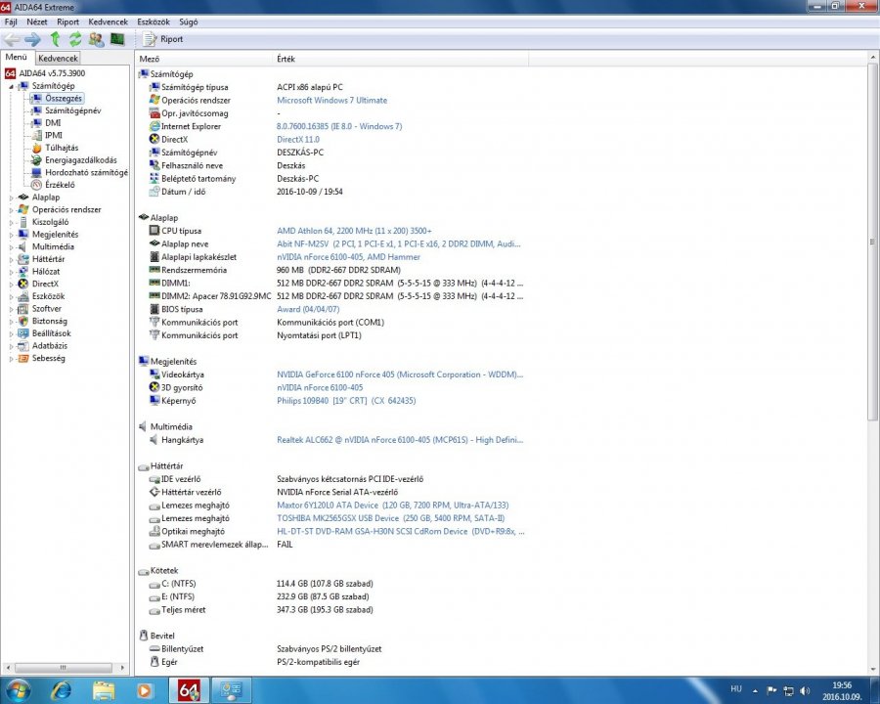The height and width of the screenshot is (704, 880).
Task: Click the Biztonság shield icon
Action: [x=23, y=321]
